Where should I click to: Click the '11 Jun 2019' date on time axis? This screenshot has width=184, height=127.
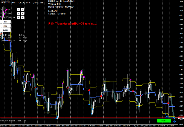161,126
